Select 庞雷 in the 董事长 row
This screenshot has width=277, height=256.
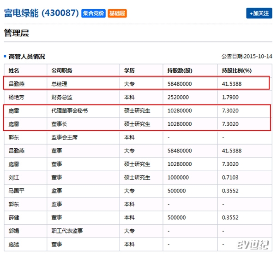tap(14, 124)
